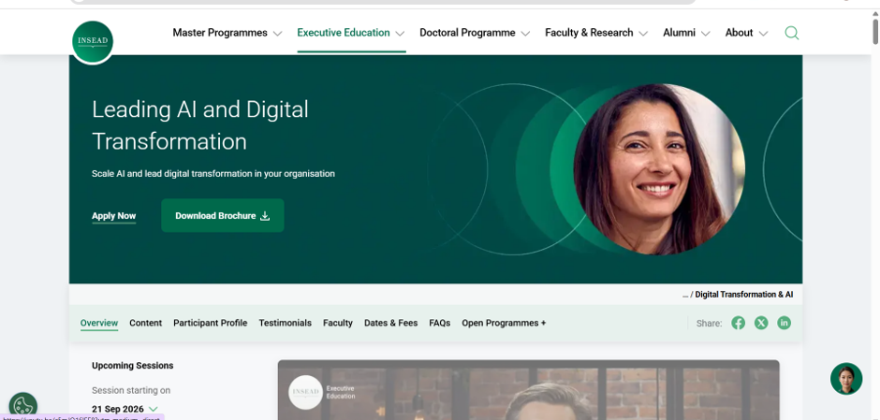This screenshot has width=880, height=420.
Task: Click the 'Session starting on' label
Action: 131,390
